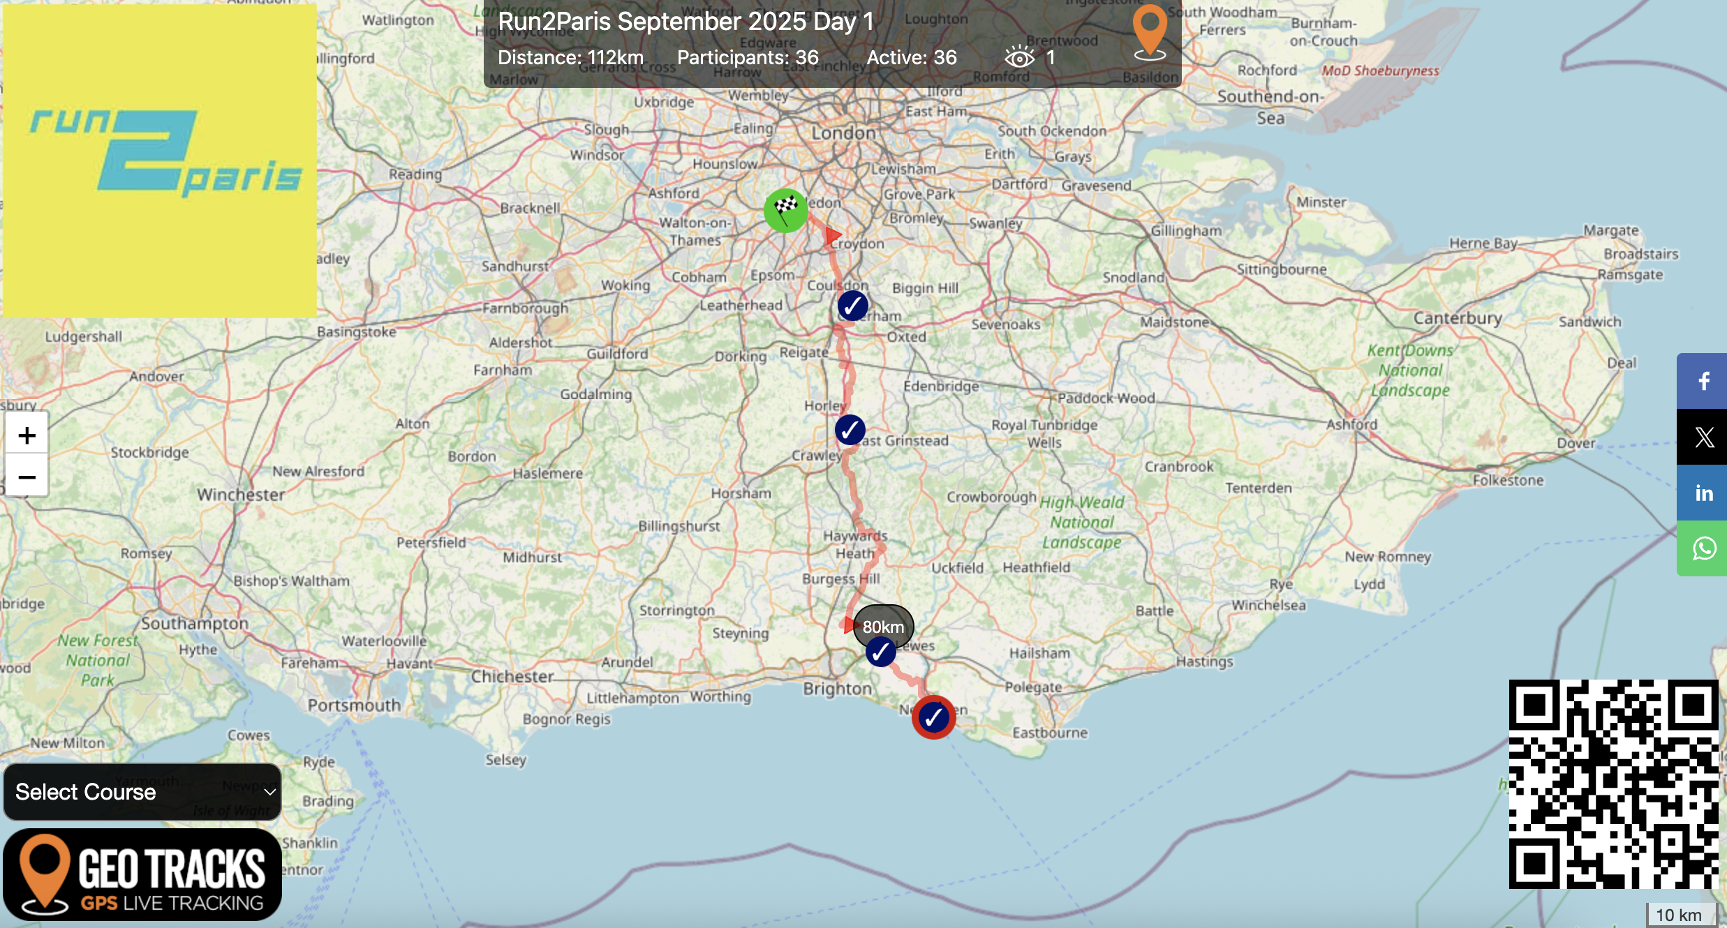Click the event title Run2Paris September 2025 Day 1

(x=686, y=21)
